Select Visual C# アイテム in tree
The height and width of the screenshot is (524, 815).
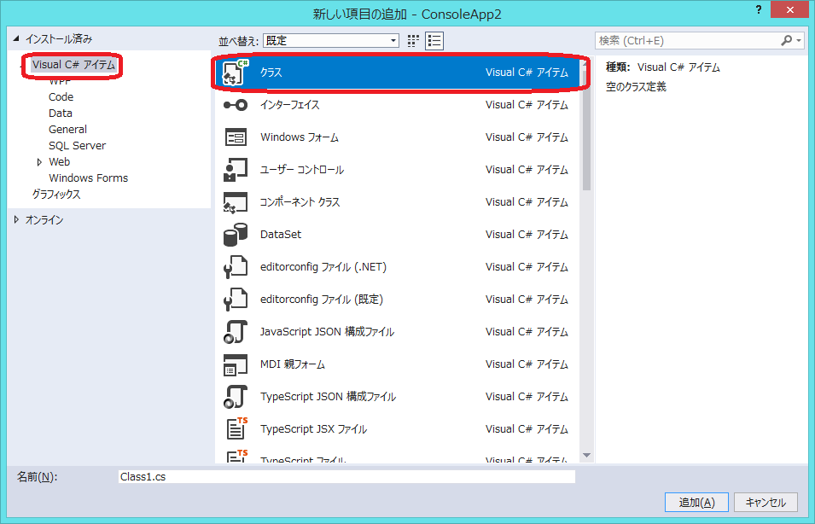(73, 65)
